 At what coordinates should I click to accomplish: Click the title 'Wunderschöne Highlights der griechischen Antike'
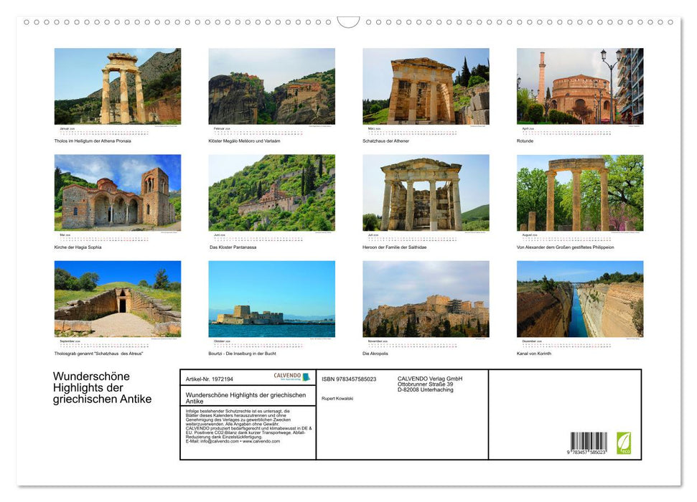point(101,387)
